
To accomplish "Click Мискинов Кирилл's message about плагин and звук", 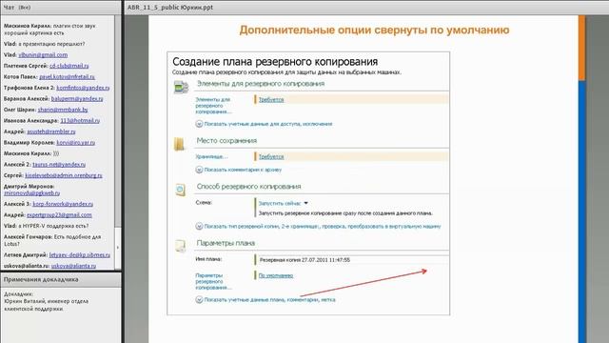I will click(49, 30).
